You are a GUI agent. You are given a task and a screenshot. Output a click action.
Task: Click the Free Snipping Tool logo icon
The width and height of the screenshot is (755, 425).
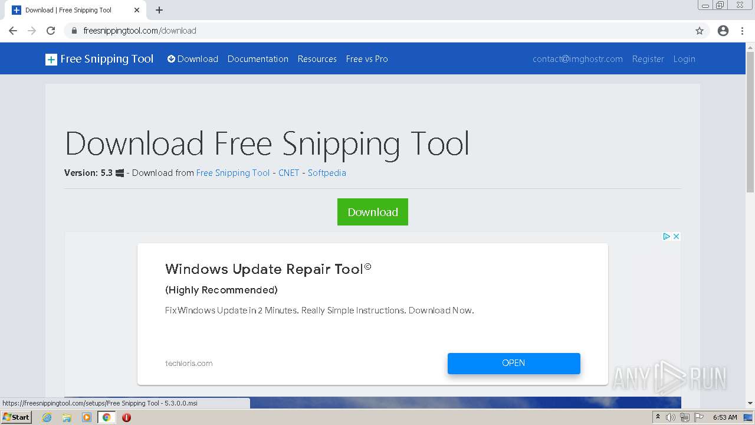51,59
